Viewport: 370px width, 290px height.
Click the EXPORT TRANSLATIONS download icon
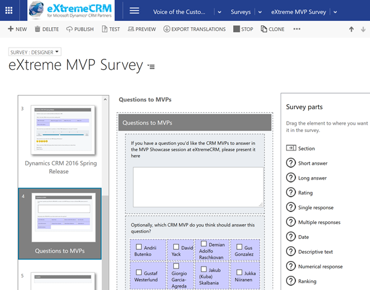tap(166, 29)
